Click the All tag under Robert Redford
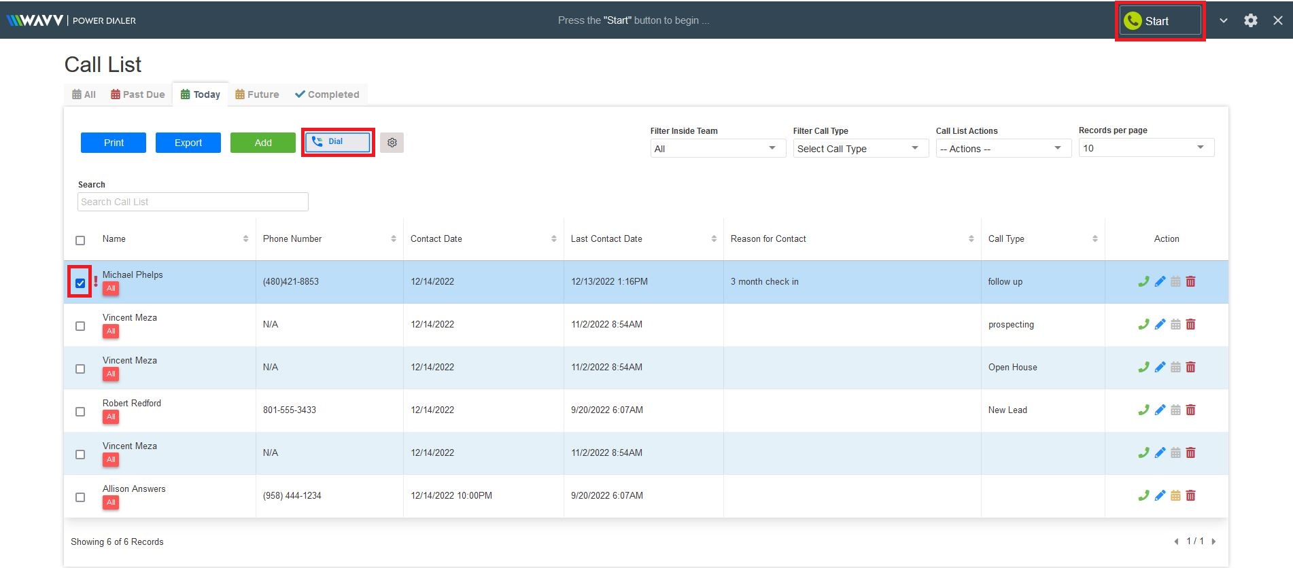The height and width of the screenshot is (568, 1293). [x=111, y=417]
